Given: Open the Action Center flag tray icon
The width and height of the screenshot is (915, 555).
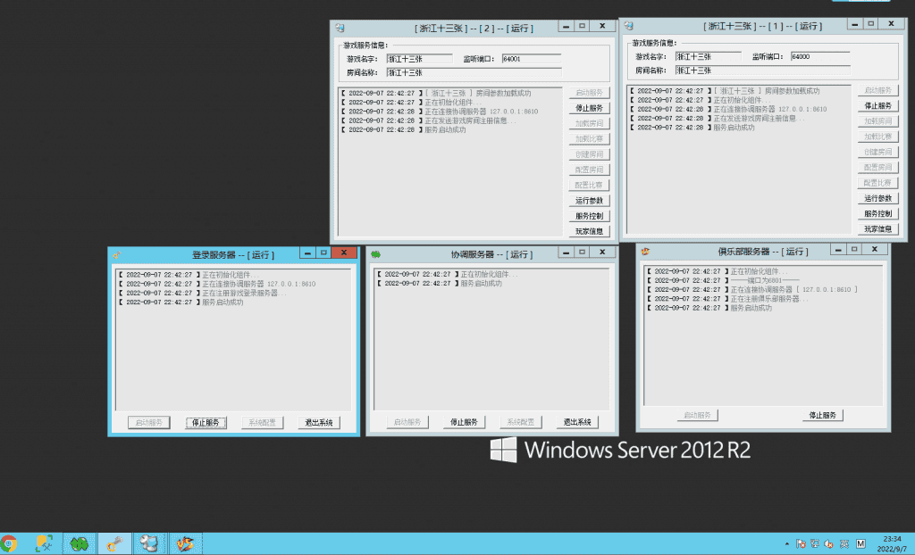Looking at the screenshot, I should (801, 544).
